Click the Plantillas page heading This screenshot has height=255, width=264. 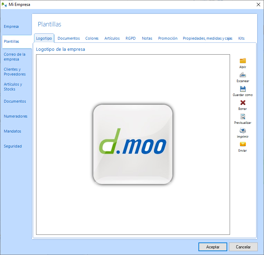[50, 24]
